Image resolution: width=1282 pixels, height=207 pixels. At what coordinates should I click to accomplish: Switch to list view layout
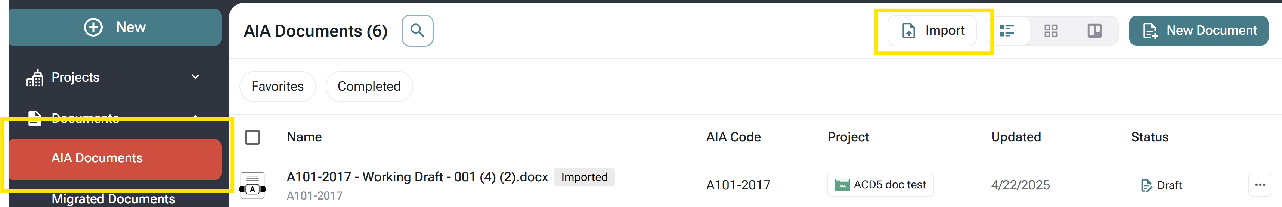(1007, 31)
